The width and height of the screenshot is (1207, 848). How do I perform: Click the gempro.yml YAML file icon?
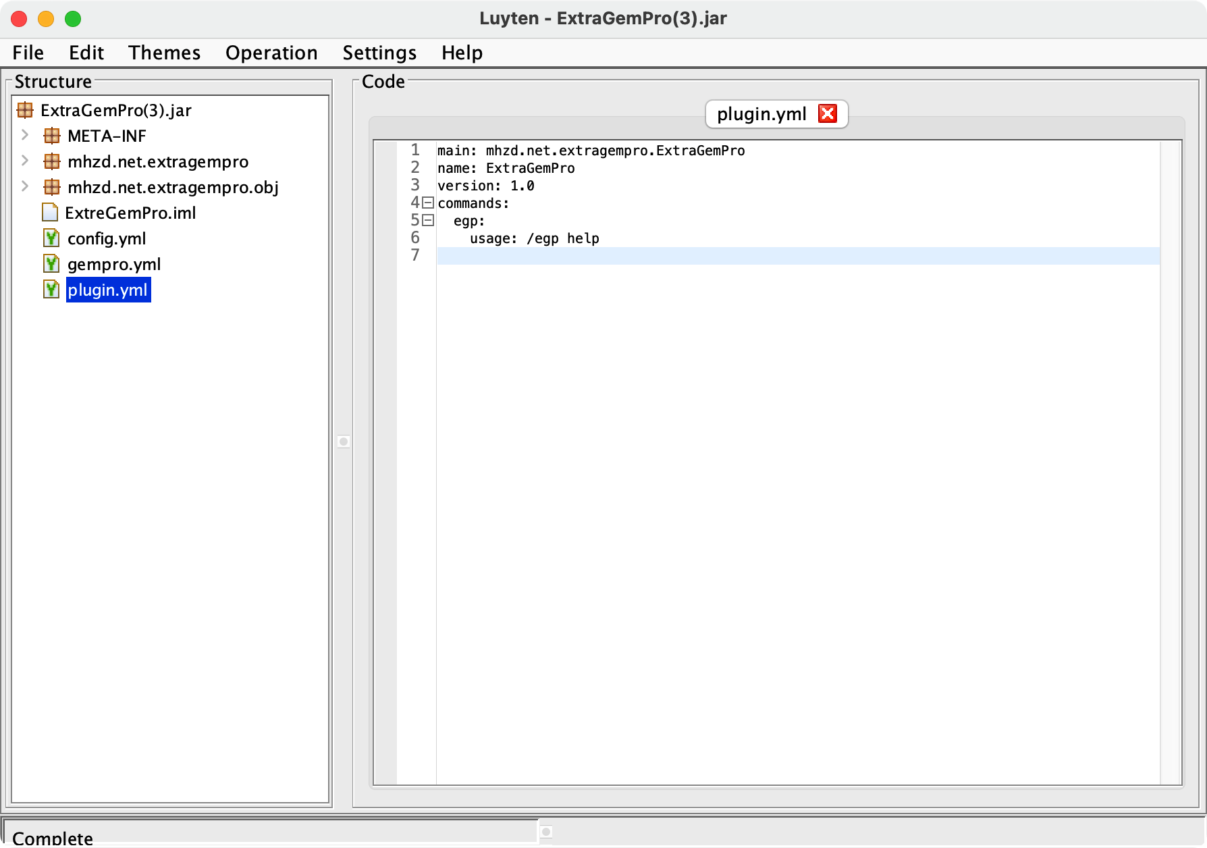(51, 264)
